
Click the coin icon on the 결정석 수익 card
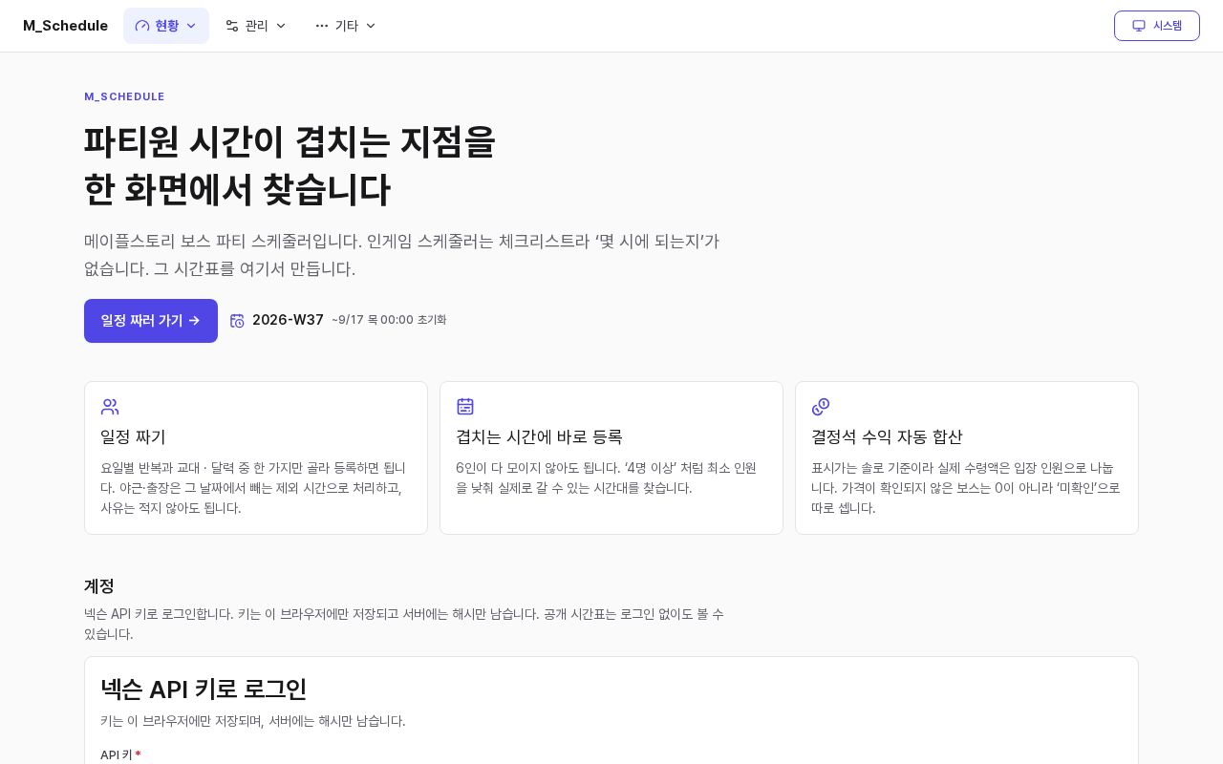(x=821, y=407)
